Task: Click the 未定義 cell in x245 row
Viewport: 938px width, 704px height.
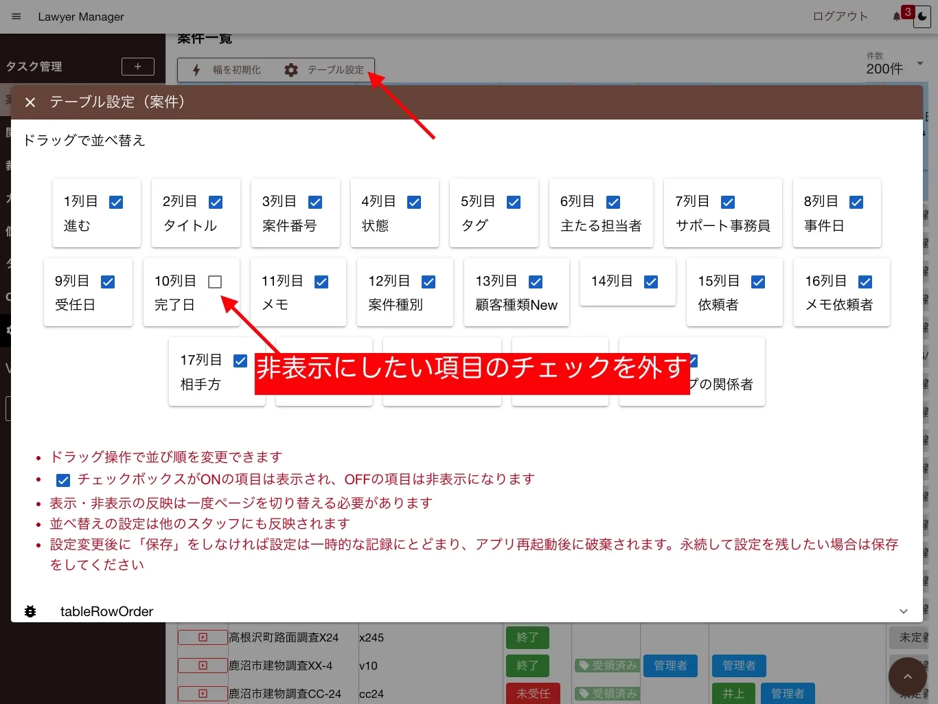Action: click(908, 637)
